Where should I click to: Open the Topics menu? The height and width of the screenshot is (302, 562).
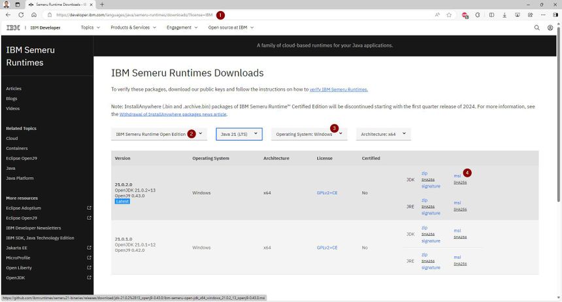pyautogui.click(x=90, y=27)
